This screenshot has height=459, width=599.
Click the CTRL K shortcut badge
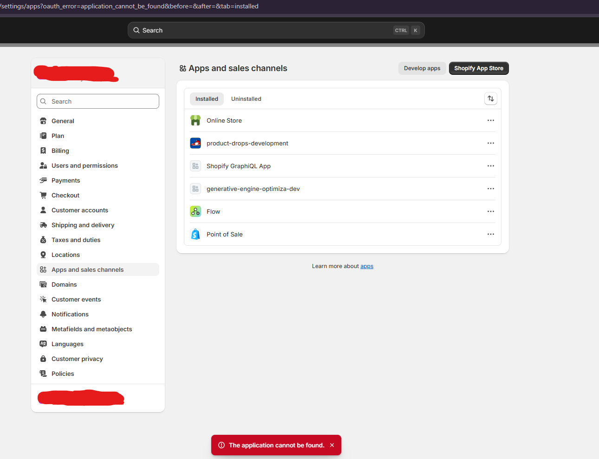tap(407, 30)
